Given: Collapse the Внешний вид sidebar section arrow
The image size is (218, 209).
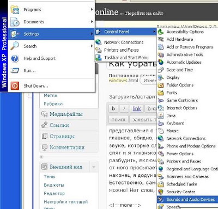Looking at the screenshot, I should tap(94, 167).
